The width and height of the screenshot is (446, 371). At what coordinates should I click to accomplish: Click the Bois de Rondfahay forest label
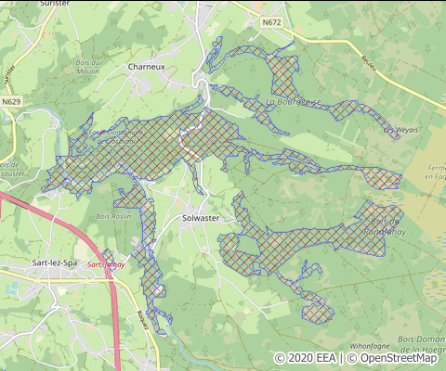click(x=385, y=226)
